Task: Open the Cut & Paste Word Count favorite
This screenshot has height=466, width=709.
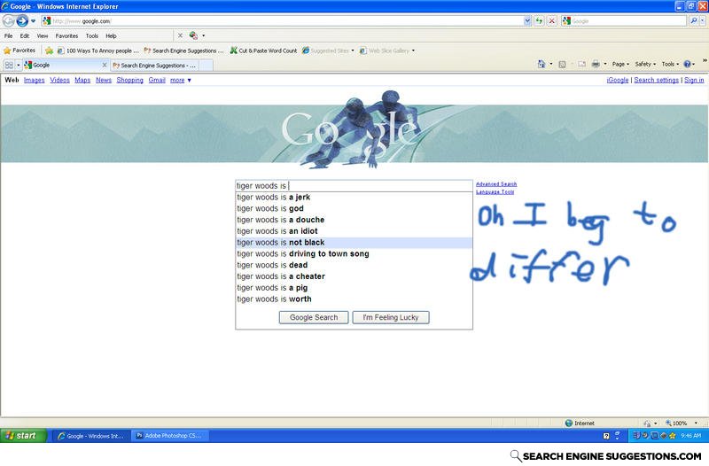Action: 263,50
